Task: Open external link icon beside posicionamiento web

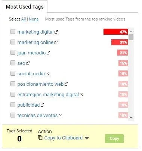Action: point(66,84)
